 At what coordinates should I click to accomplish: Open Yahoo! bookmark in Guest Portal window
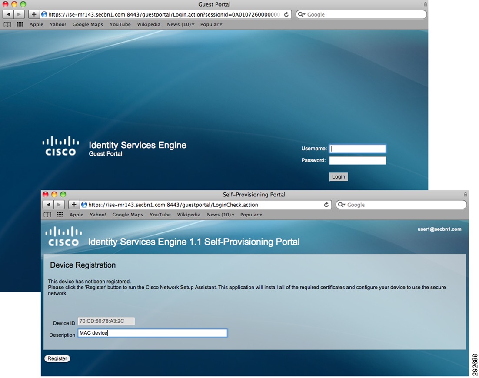tap(58, 24)
